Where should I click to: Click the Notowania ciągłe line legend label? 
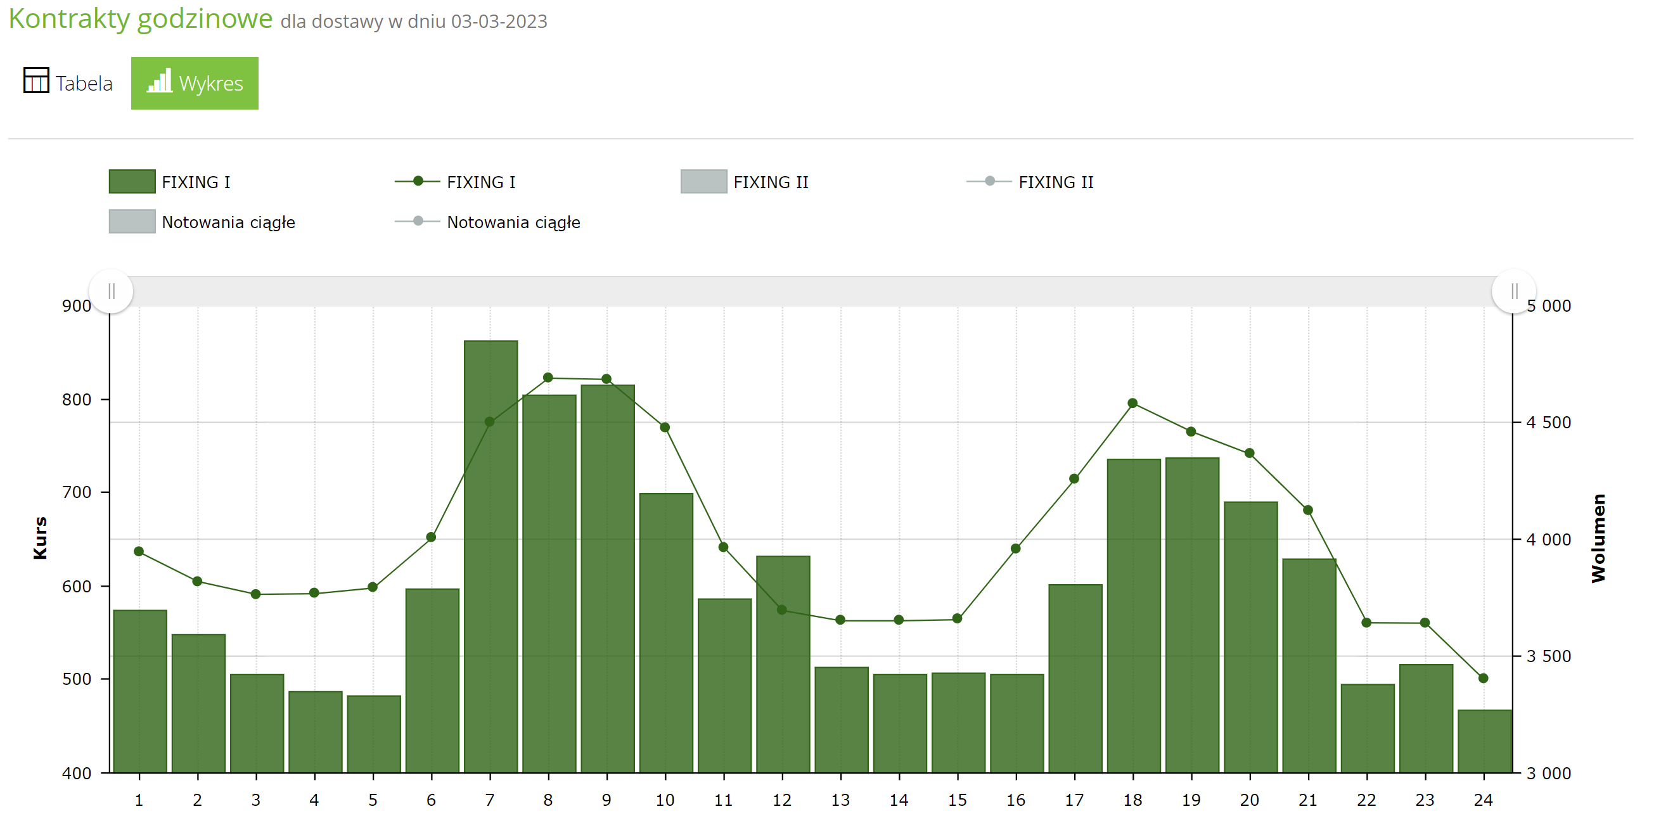(x=513, y=222)
